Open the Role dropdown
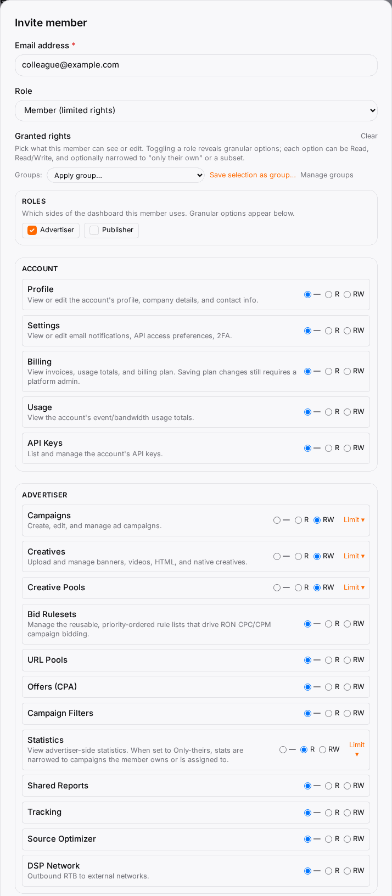This screenshot has width=392, height=896. pos(196,110)
